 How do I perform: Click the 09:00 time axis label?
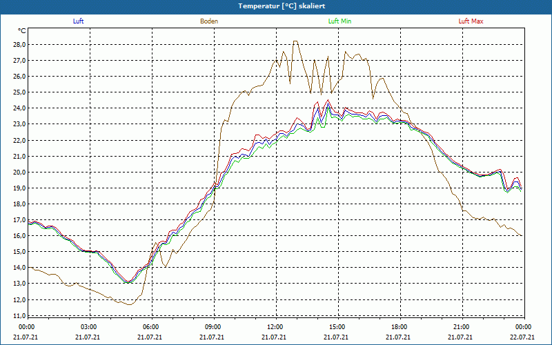[x=214, y=327]
